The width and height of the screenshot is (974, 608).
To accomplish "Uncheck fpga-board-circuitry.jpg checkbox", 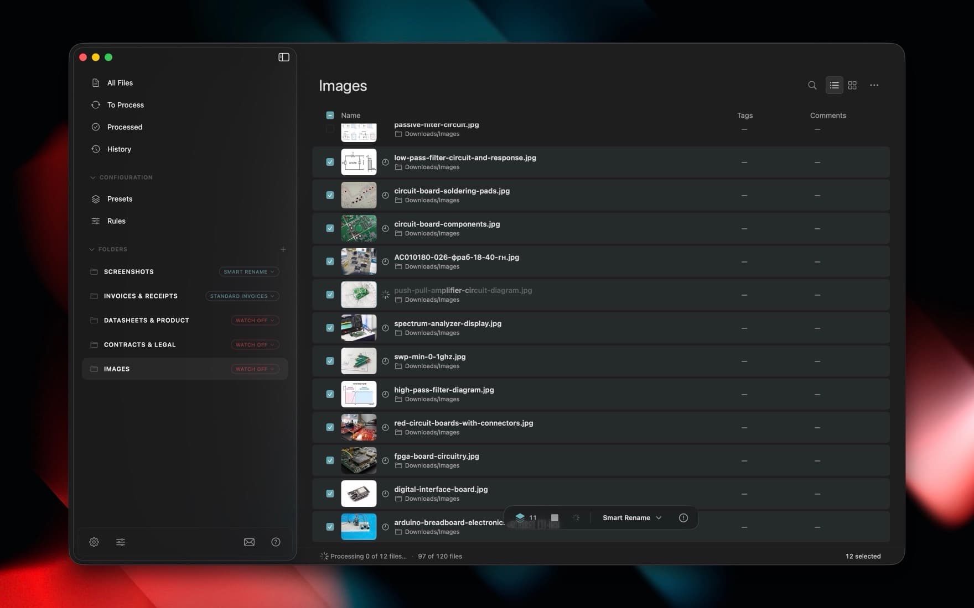I will 330,460.
